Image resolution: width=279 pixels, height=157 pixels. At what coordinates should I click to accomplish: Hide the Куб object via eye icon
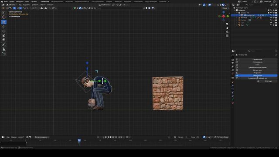pos(273,25)
